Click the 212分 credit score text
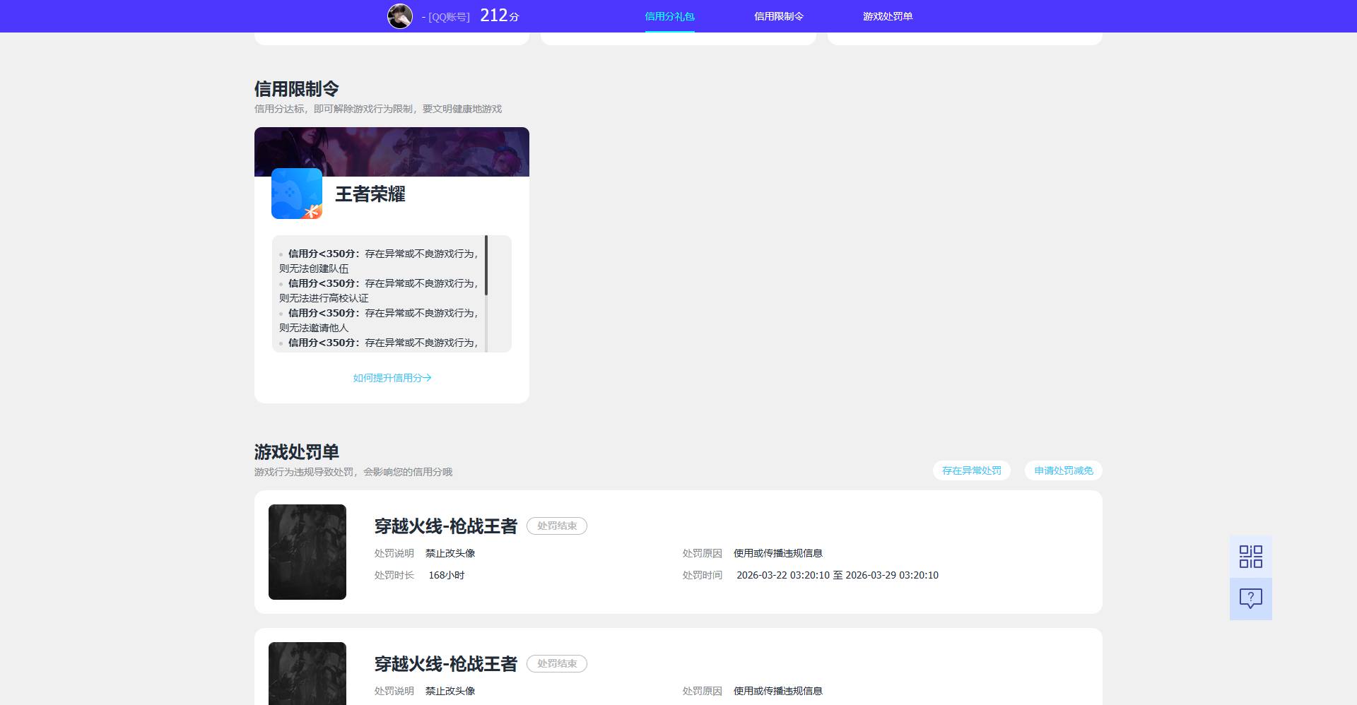Screen dimensions: 1357x705 pos(499,16)
